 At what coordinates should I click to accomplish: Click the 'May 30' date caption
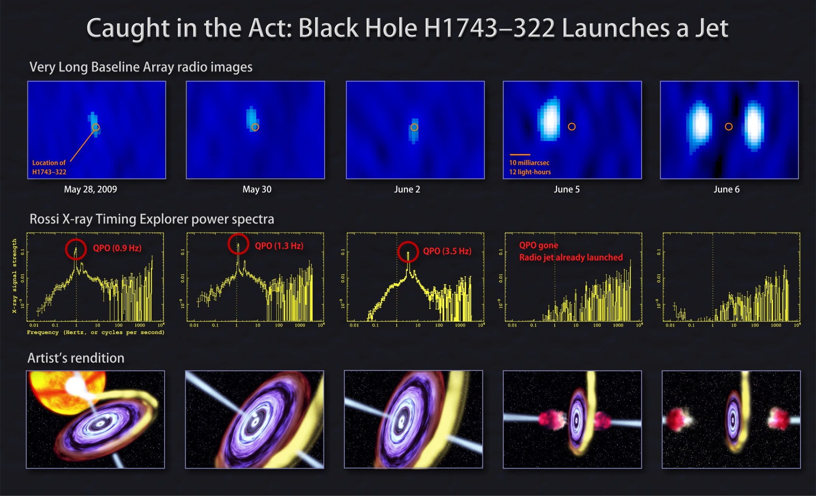coord(257,189)
